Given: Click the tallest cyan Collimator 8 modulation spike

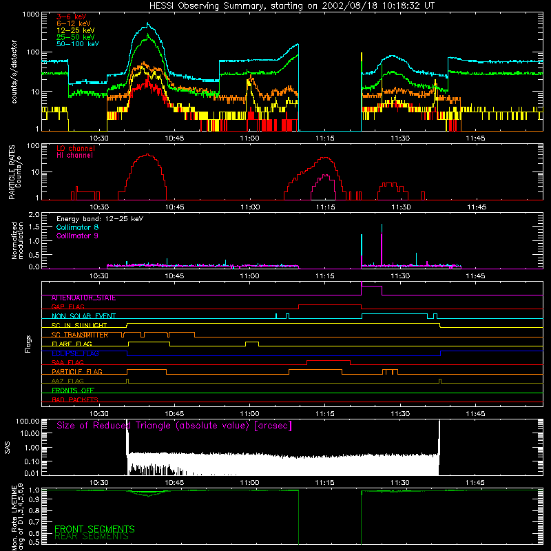Looking at the screenshot, I should tap(382, 229).
